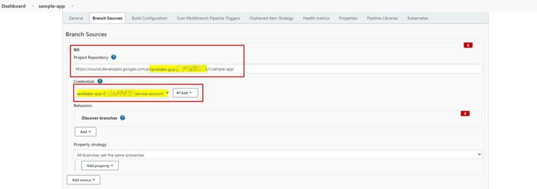Remove the Discover branches behavior
537x189 pixels.
click(x=465, y=113)
